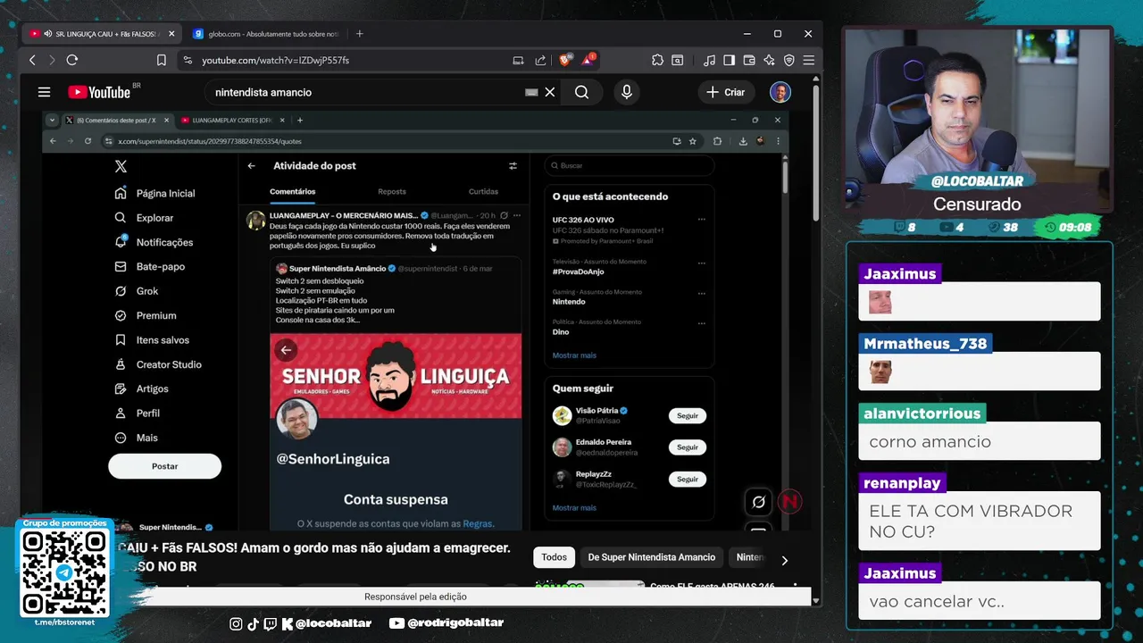Open Brave Rewards triangle icon

click(588, 60)
